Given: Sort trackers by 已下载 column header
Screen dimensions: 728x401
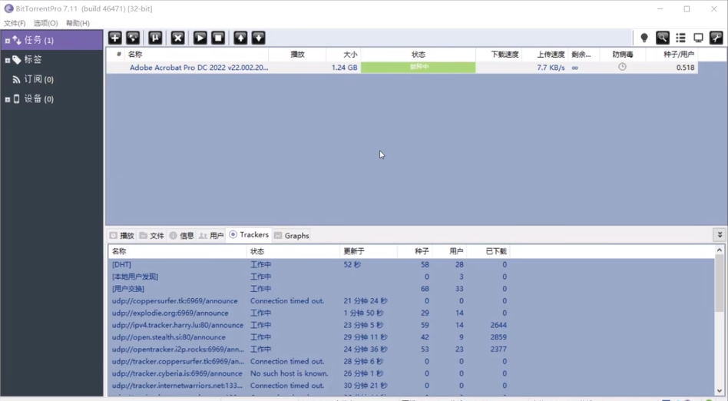Looking at the screenshot, I should pos(488,251).
